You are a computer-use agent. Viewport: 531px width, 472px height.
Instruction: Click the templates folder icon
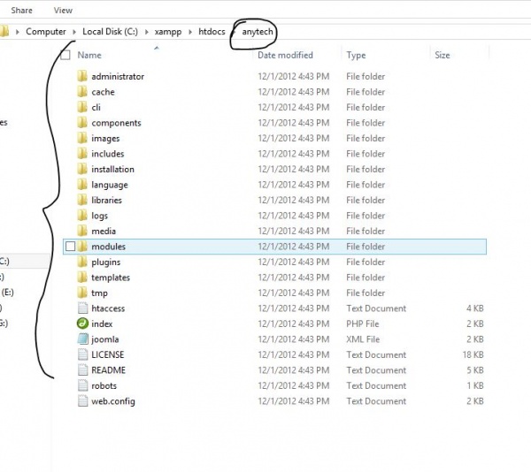pos(82,278)
